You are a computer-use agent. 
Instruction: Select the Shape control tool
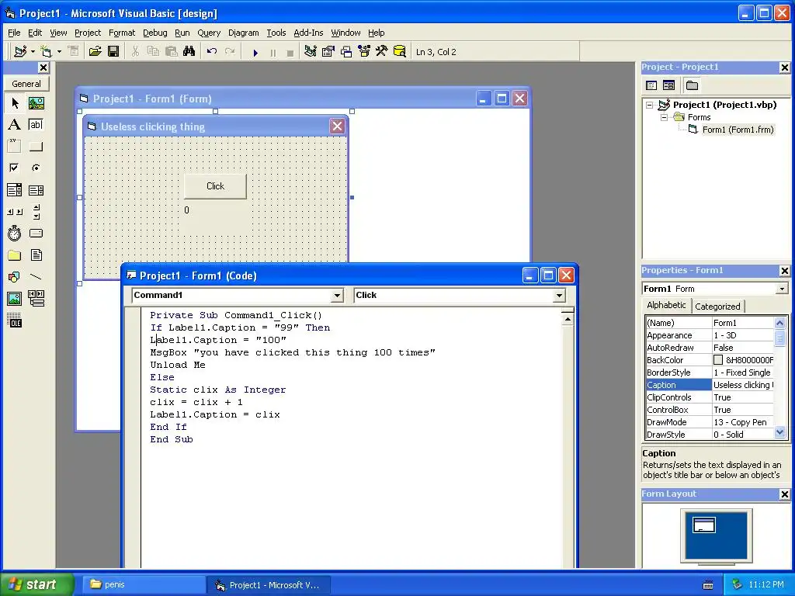pyautogui.click(x=15, y=277)
